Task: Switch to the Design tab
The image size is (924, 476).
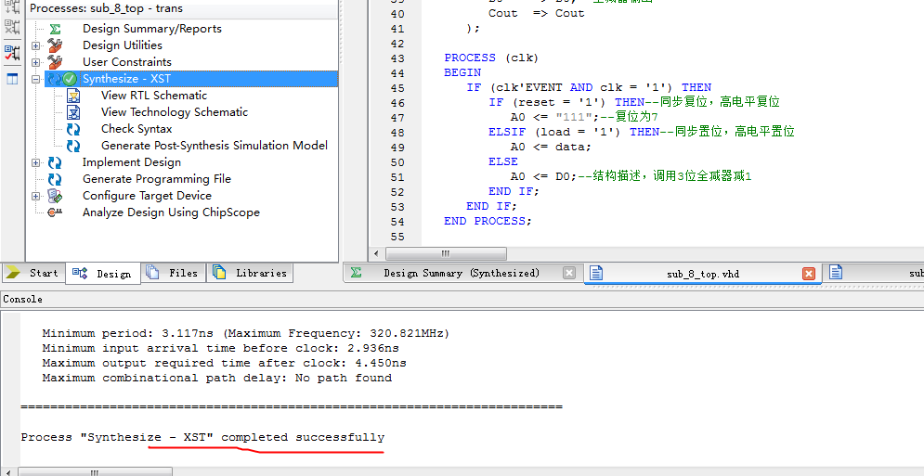Action: [x=102, y=274]
